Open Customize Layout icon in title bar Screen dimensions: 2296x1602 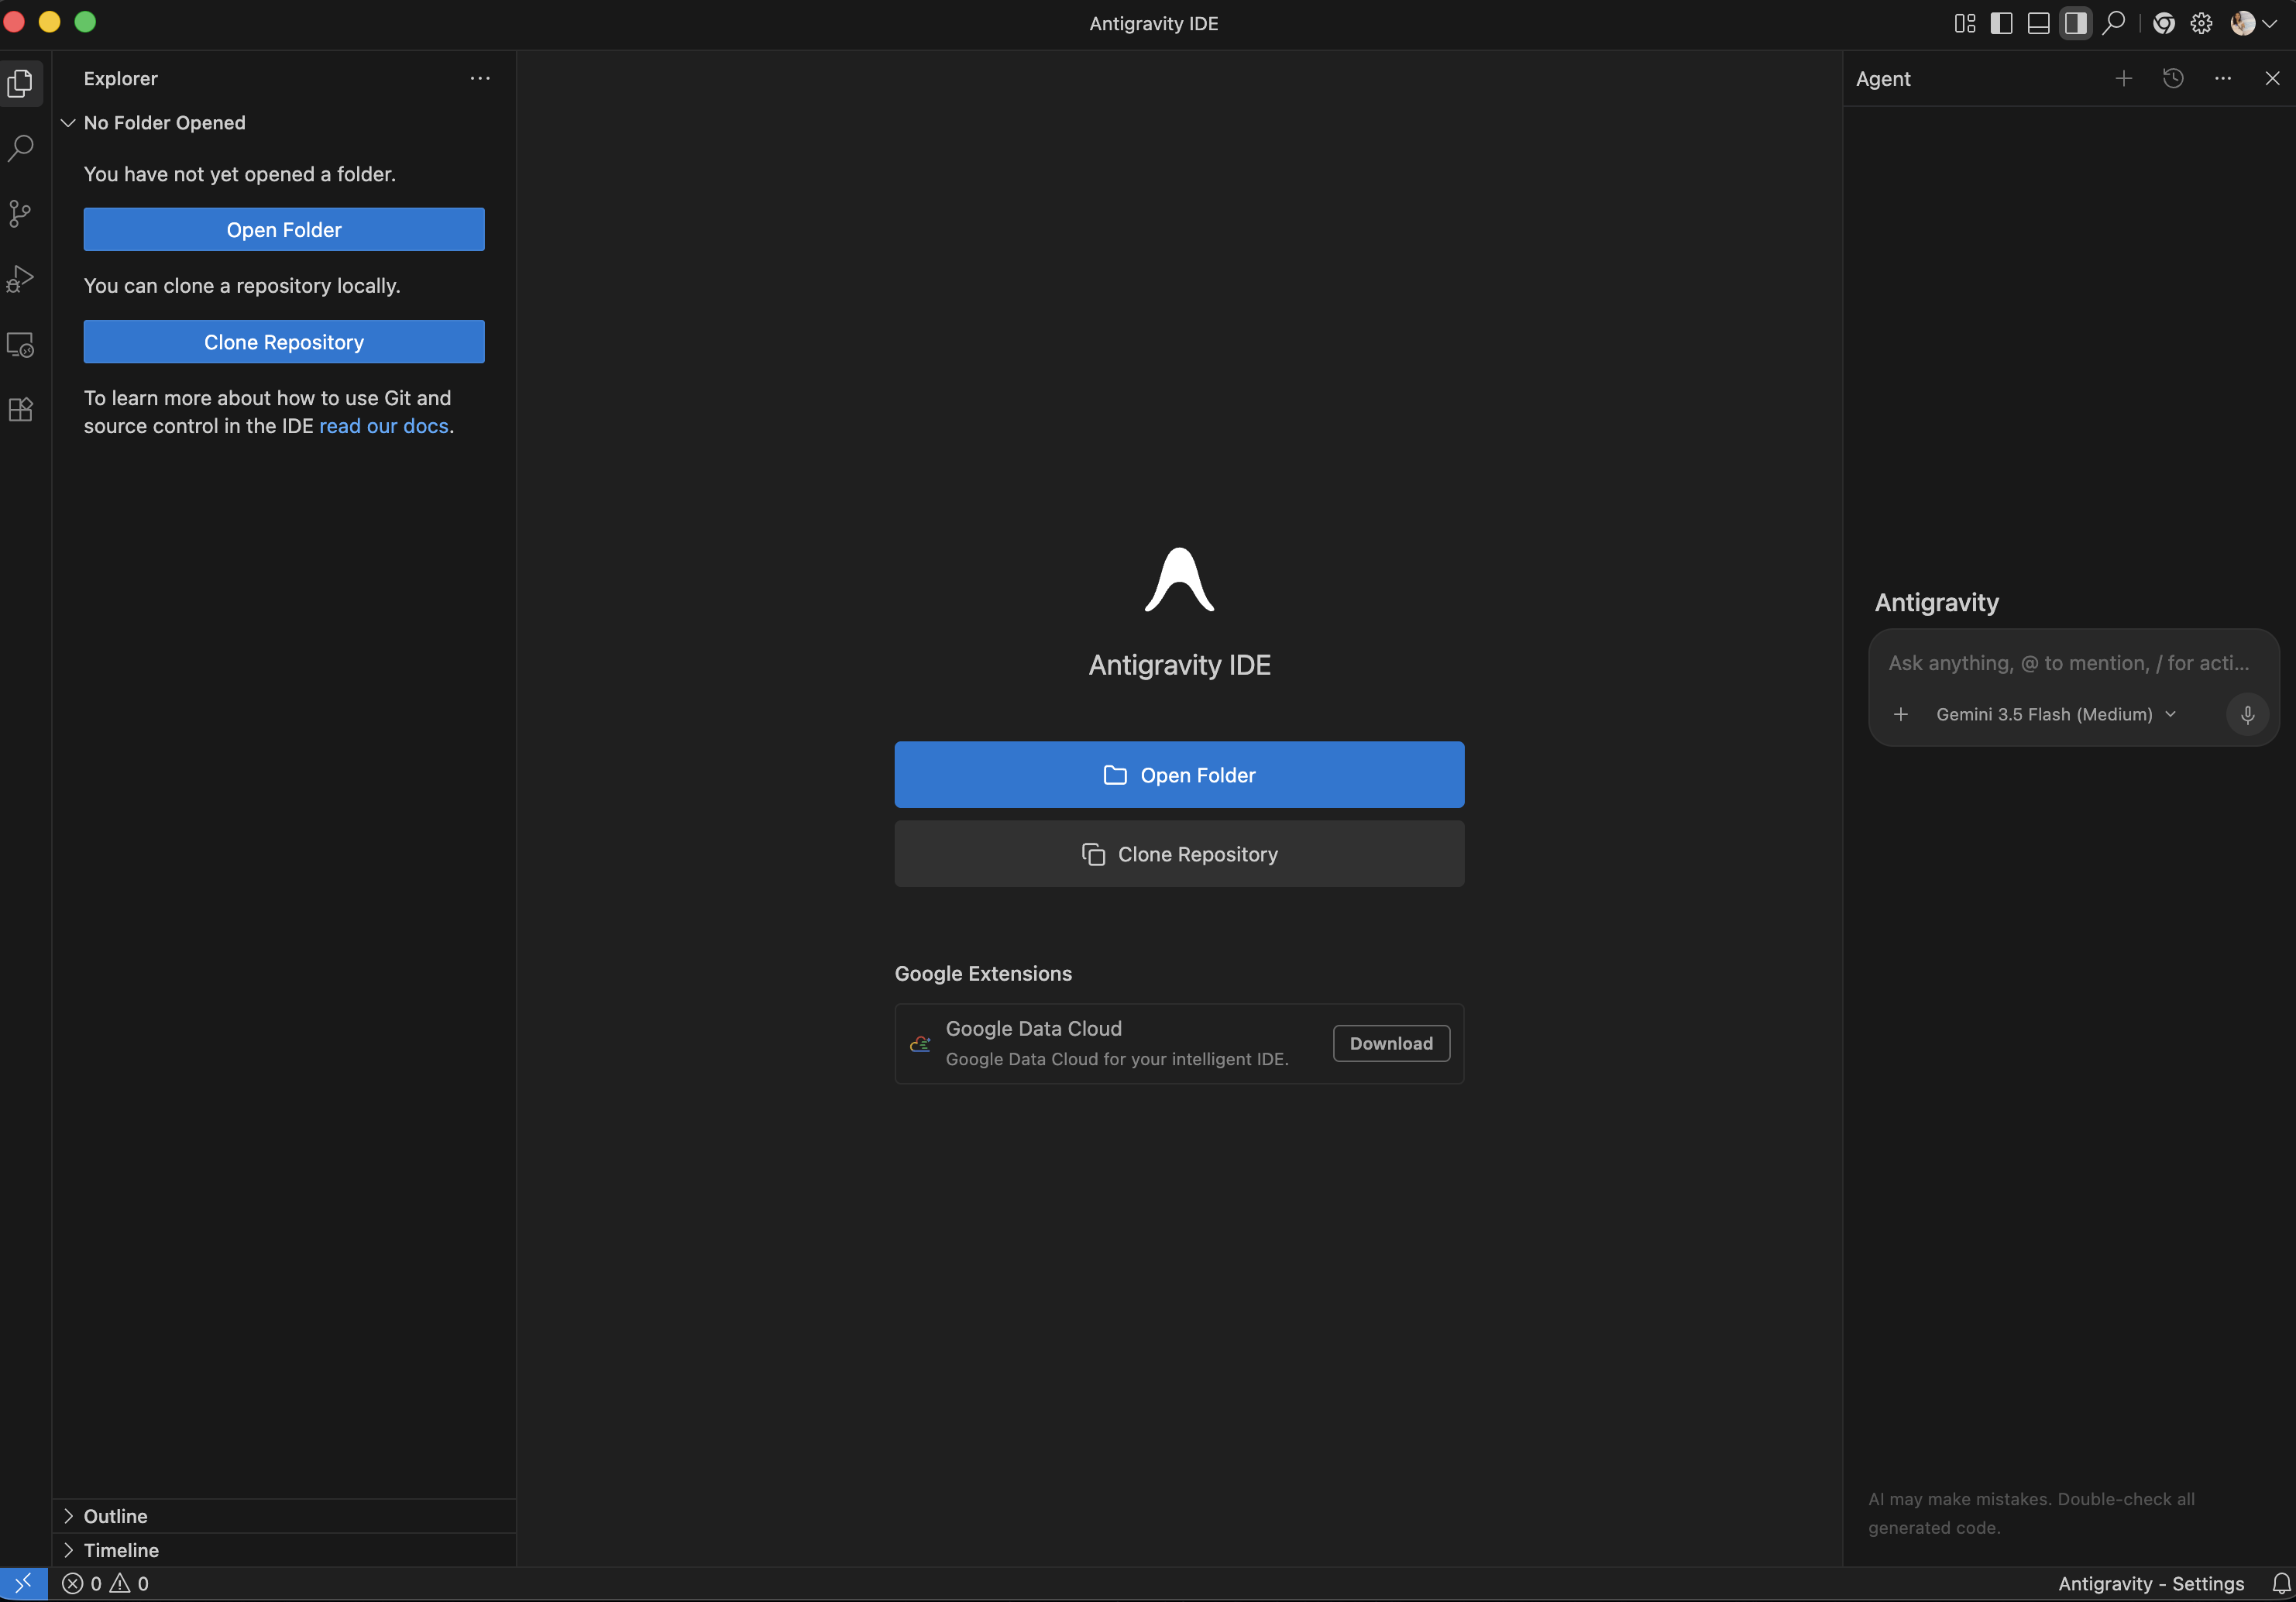(1964, 23)
